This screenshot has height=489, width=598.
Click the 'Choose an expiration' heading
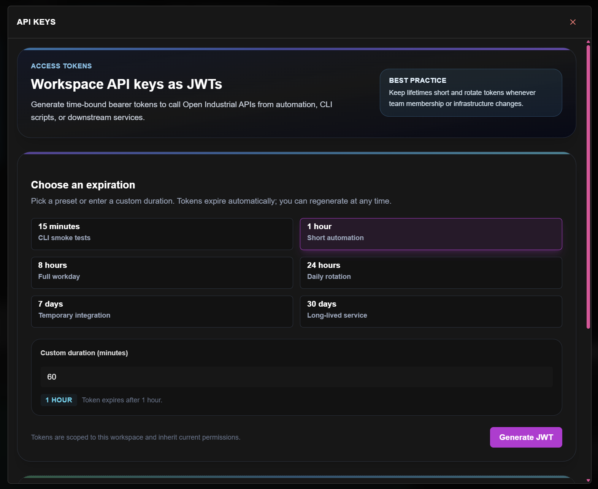[x=83, y=185]
